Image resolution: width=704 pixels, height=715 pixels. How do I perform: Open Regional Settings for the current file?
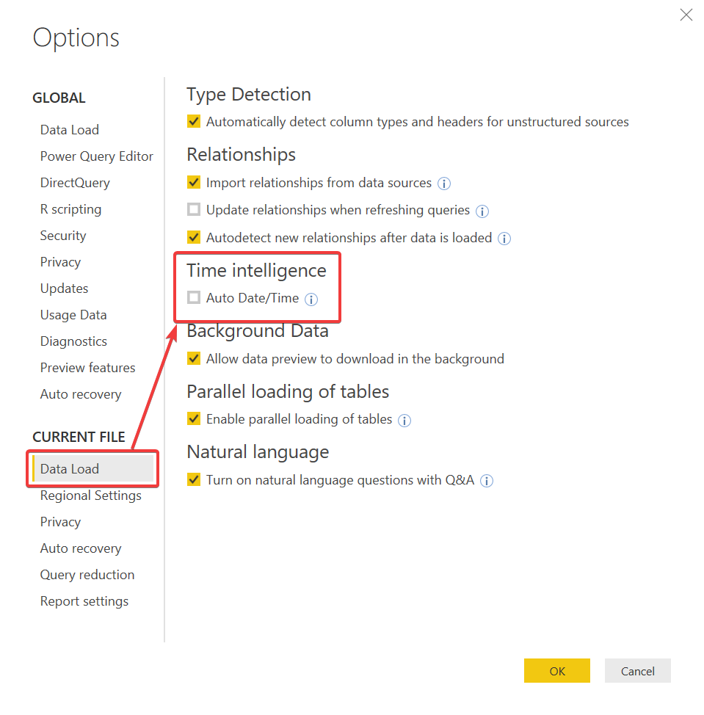(90, 496)
